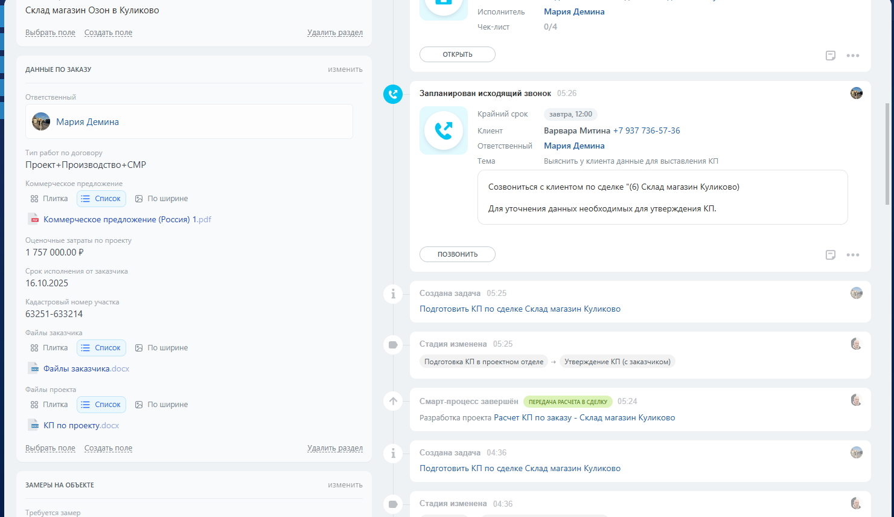The image size is (894, 517).
Task: Click the note icon in the call card
Action: coord(831,255)
